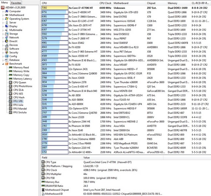The width and height of the screenshot is (211, 196).
Task: Expand the Display tree node
Action: [3, 26]
